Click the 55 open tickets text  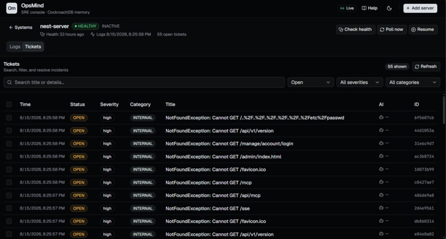172,34
